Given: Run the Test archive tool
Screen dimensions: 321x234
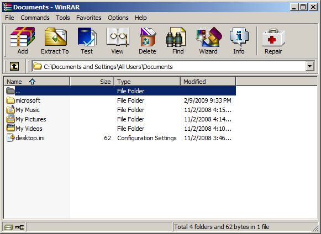Looking at the screenshot, I should click(x=87, y=37).
